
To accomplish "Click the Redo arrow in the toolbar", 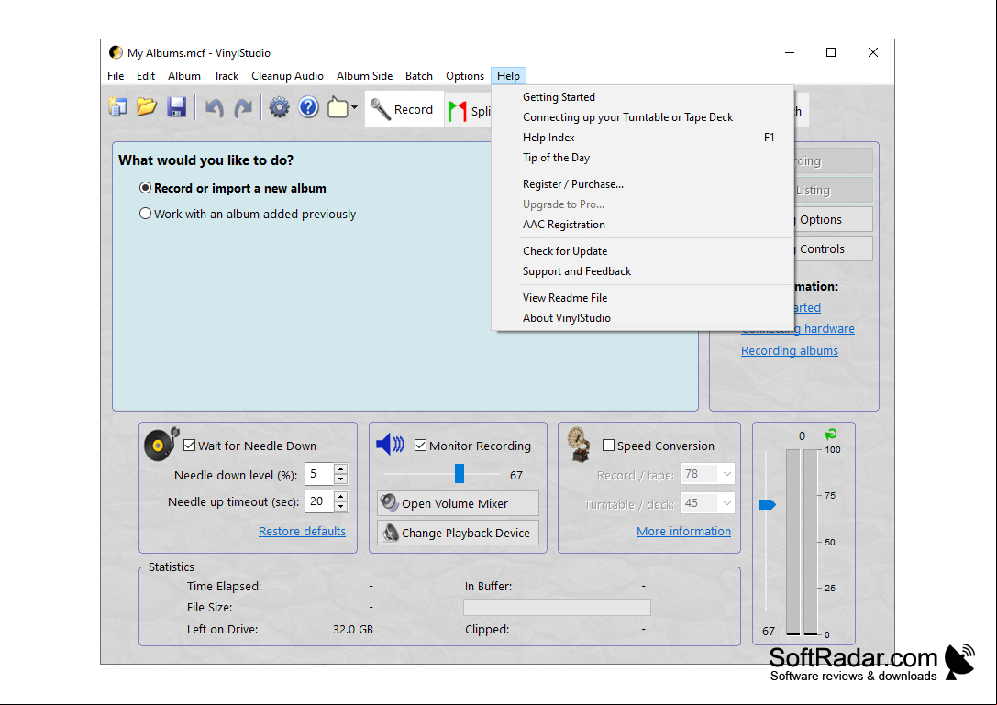I will (243, 108).
